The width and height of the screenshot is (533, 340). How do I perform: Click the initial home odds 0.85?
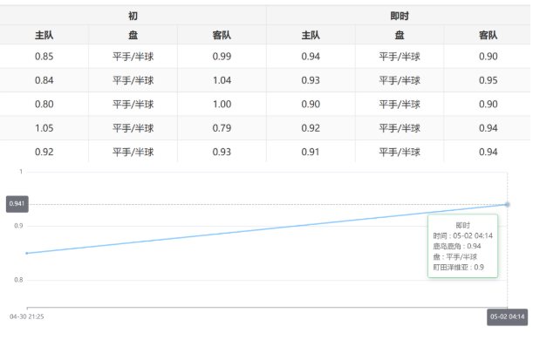tap(44, 57)
